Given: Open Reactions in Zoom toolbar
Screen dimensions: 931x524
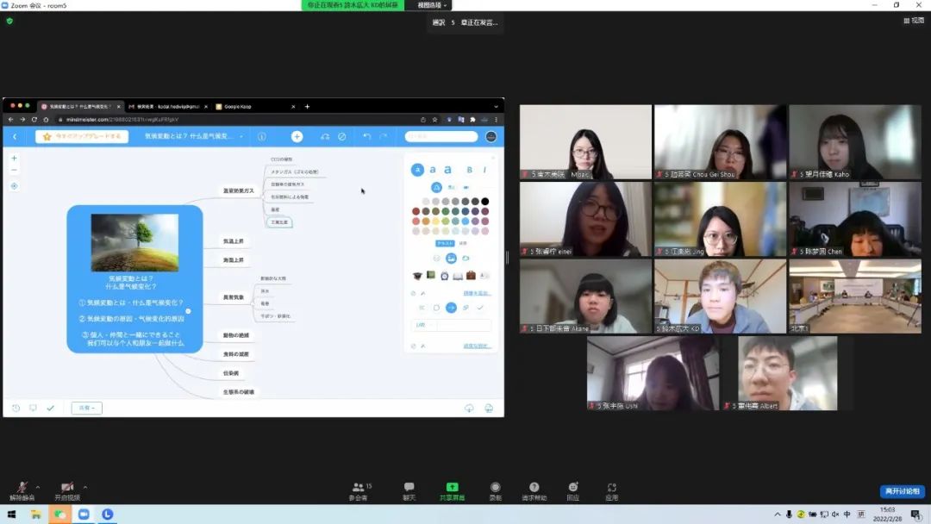Looking at the screenshot, I should click(572, 489).
